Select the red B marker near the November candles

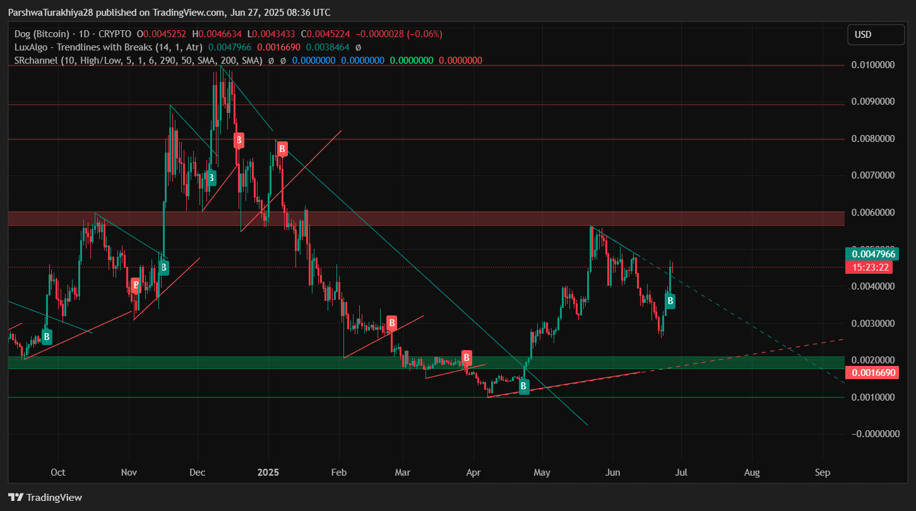pyautogui.click(x=136, y=285)
